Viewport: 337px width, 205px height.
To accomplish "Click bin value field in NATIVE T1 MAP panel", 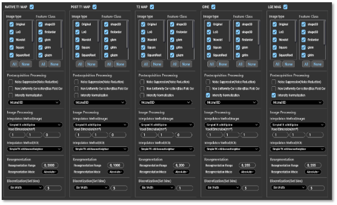I will (54, 188).
